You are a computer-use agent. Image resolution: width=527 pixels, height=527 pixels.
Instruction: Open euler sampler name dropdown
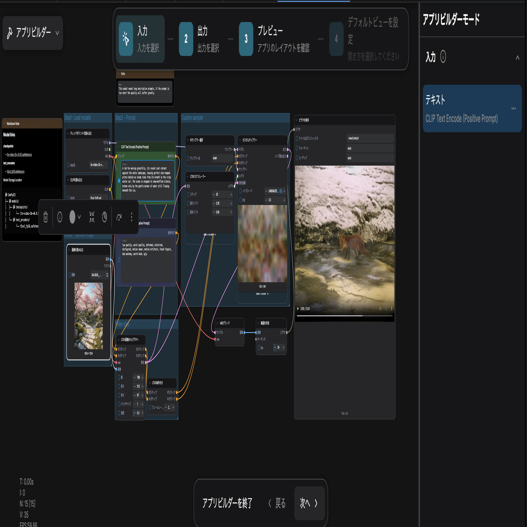(x=222, y=158)
